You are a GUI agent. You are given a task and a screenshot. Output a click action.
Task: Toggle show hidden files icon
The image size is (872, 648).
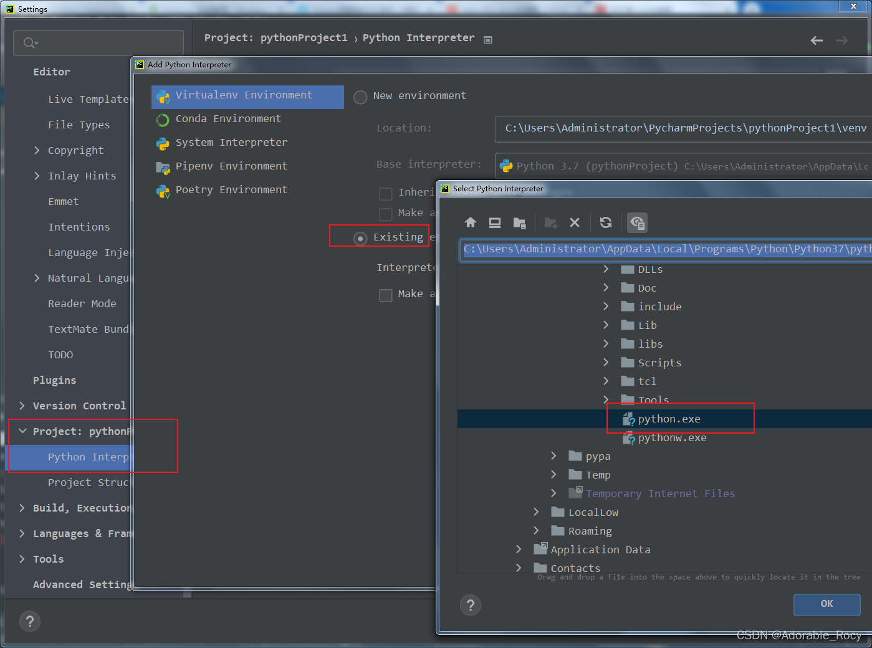tap(637, 222)
